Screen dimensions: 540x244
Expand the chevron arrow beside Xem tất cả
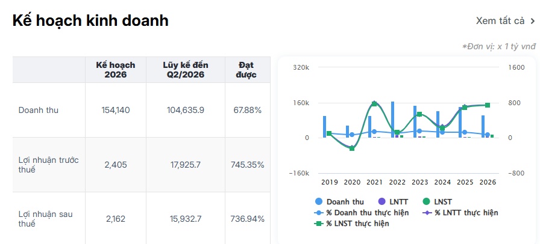532,21
